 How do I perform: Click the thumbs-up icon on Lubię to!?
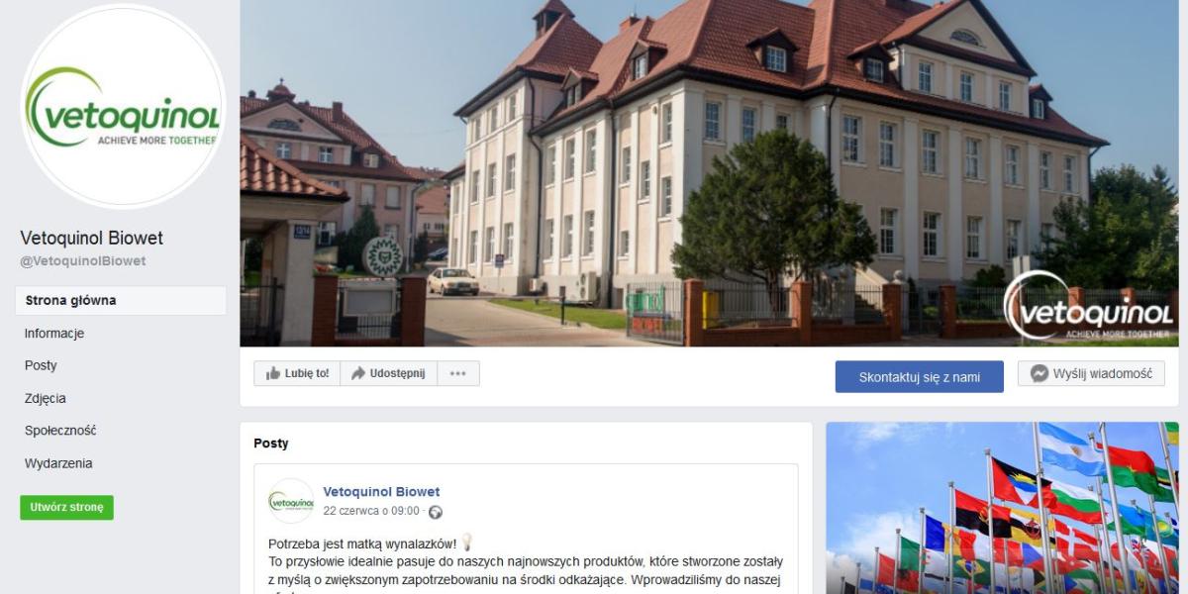click(x=273, y=373)
